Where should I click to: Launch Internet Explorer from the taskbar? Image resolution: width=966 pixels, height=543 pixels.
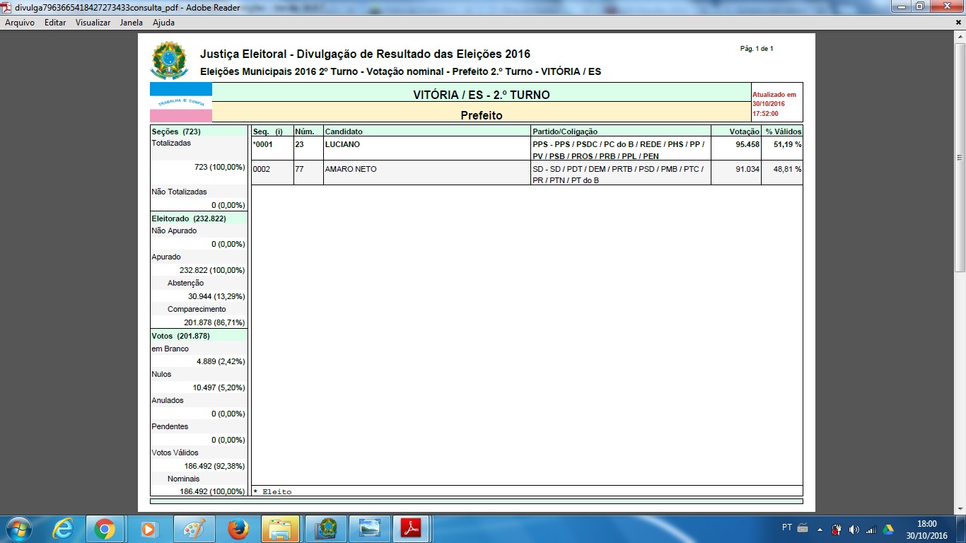[63, 529]
